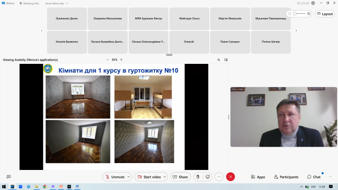This screenshot has height=190, width=338.
Task: Show next page of participant thumbnails
Action: 296,31
